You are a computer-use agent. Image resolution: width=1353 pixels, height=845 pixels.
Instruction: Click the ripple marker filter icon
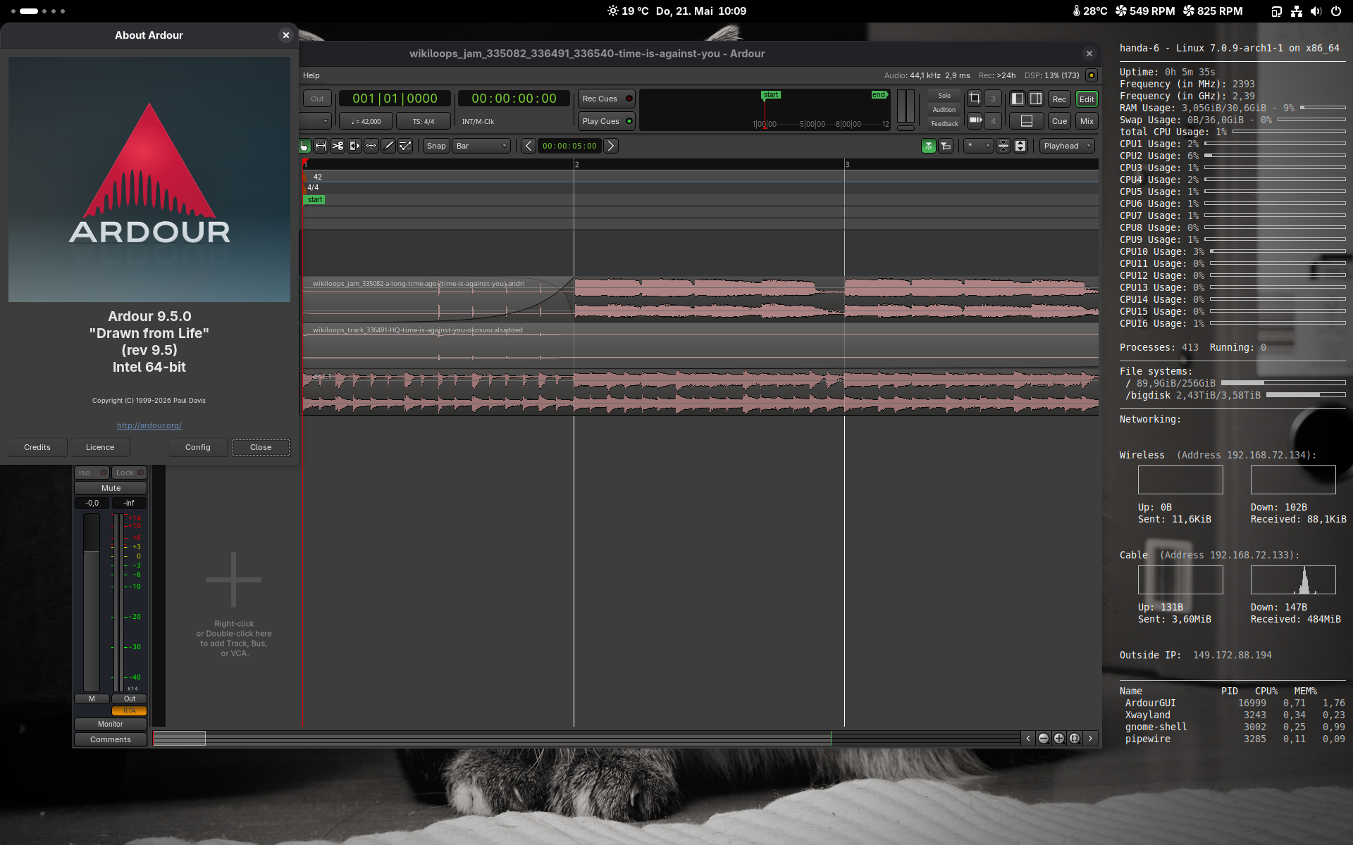(x=946, y=146)
